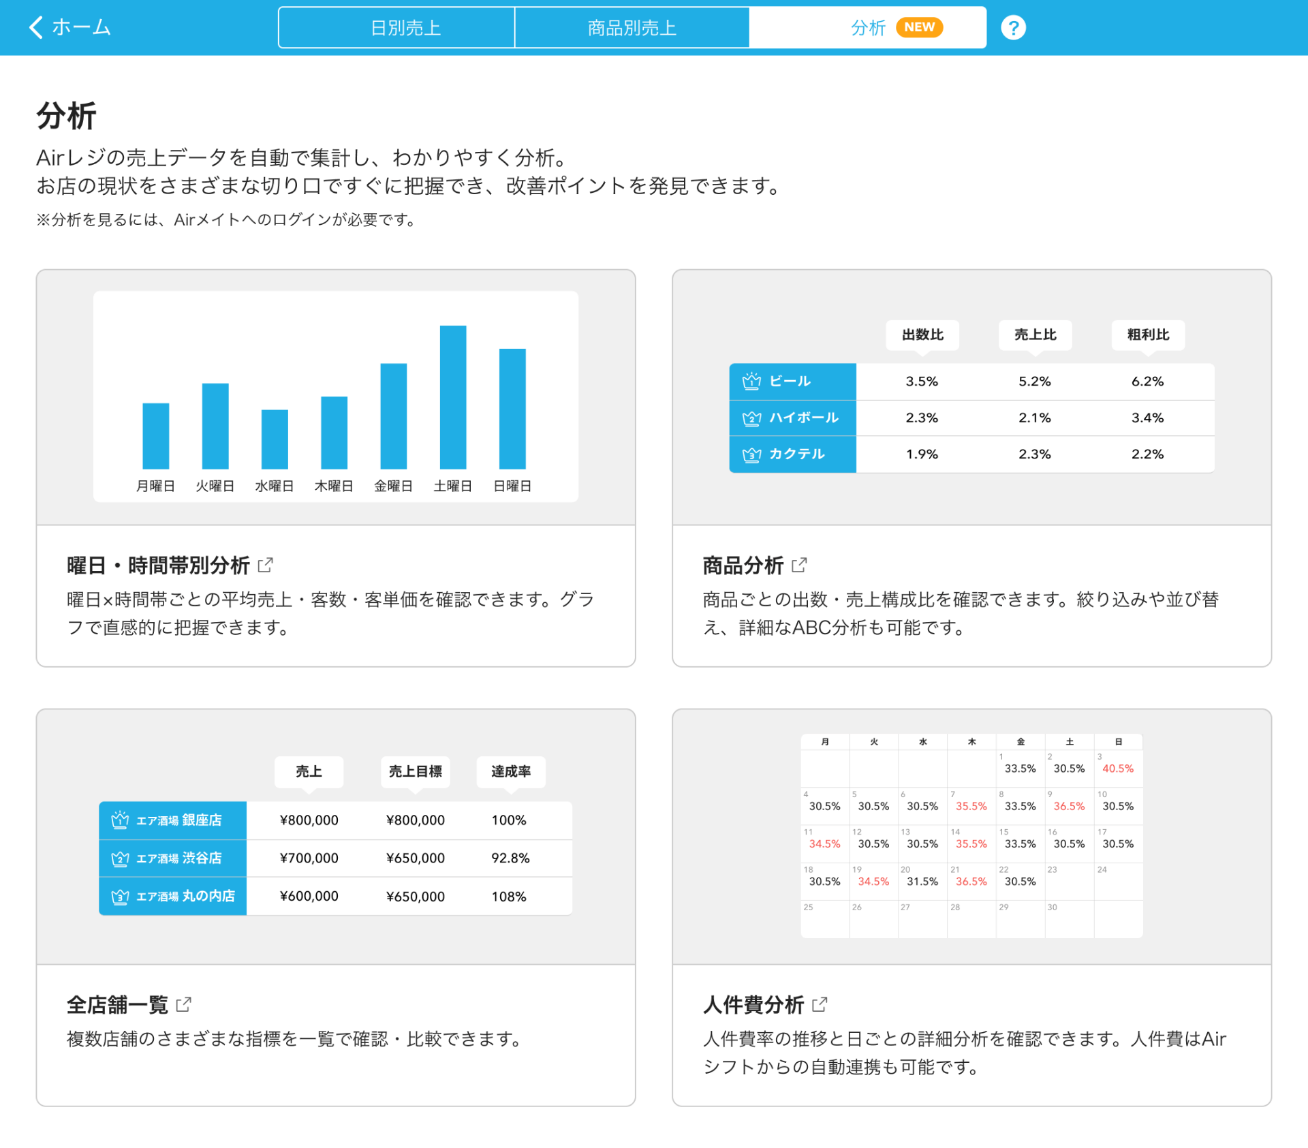
Task: Click the 粗利比 column header
Action: [1149, 335]
